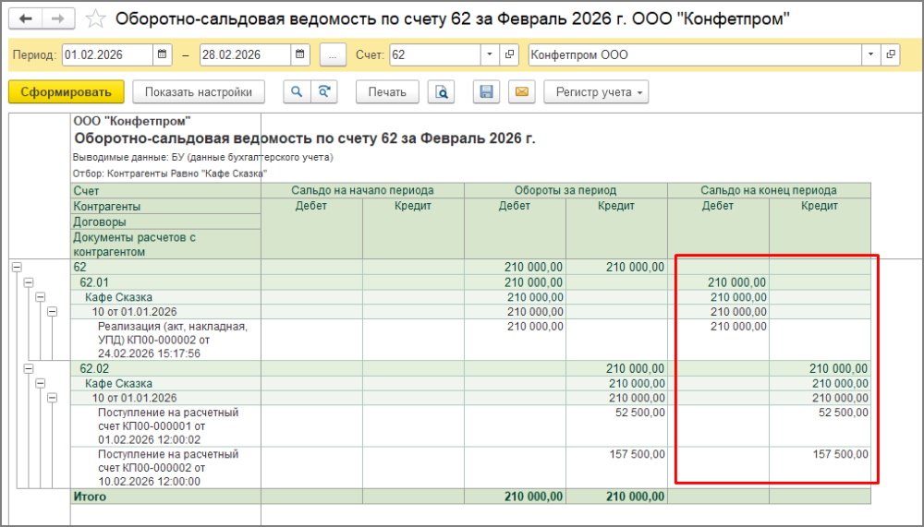
Task: Open print preview icon
Action: tap(442, 91)
